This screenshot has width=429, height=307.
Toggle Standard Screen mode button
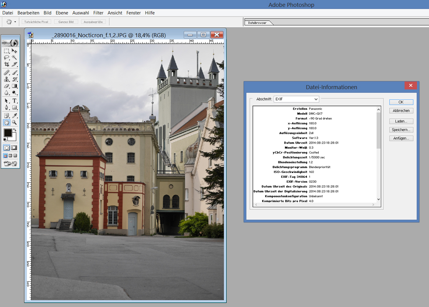point(6,155)
